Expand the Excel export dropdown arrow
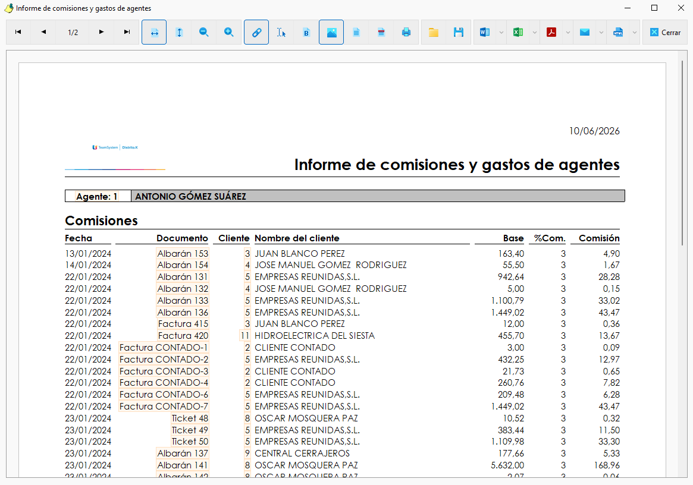The width and height of the screenshot is (693, 485). 535,32
